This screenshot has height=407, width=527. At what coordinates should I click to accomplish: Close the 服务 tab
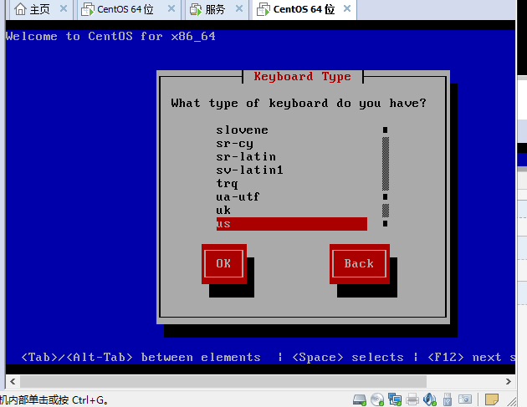[x=239, y=8]
